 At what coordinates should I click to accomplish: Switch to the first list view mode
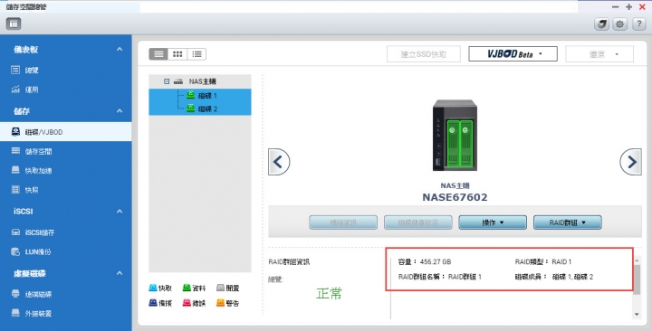[x=158, y=54]
